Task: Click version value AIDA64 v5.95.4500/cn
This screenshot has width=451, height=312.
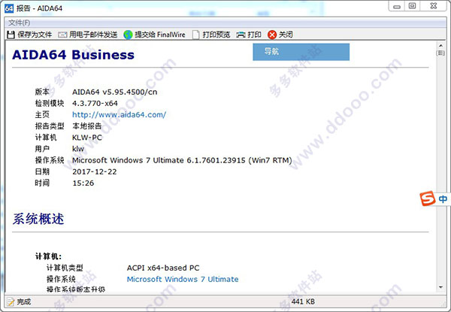Action: click(x=115, y=92)
